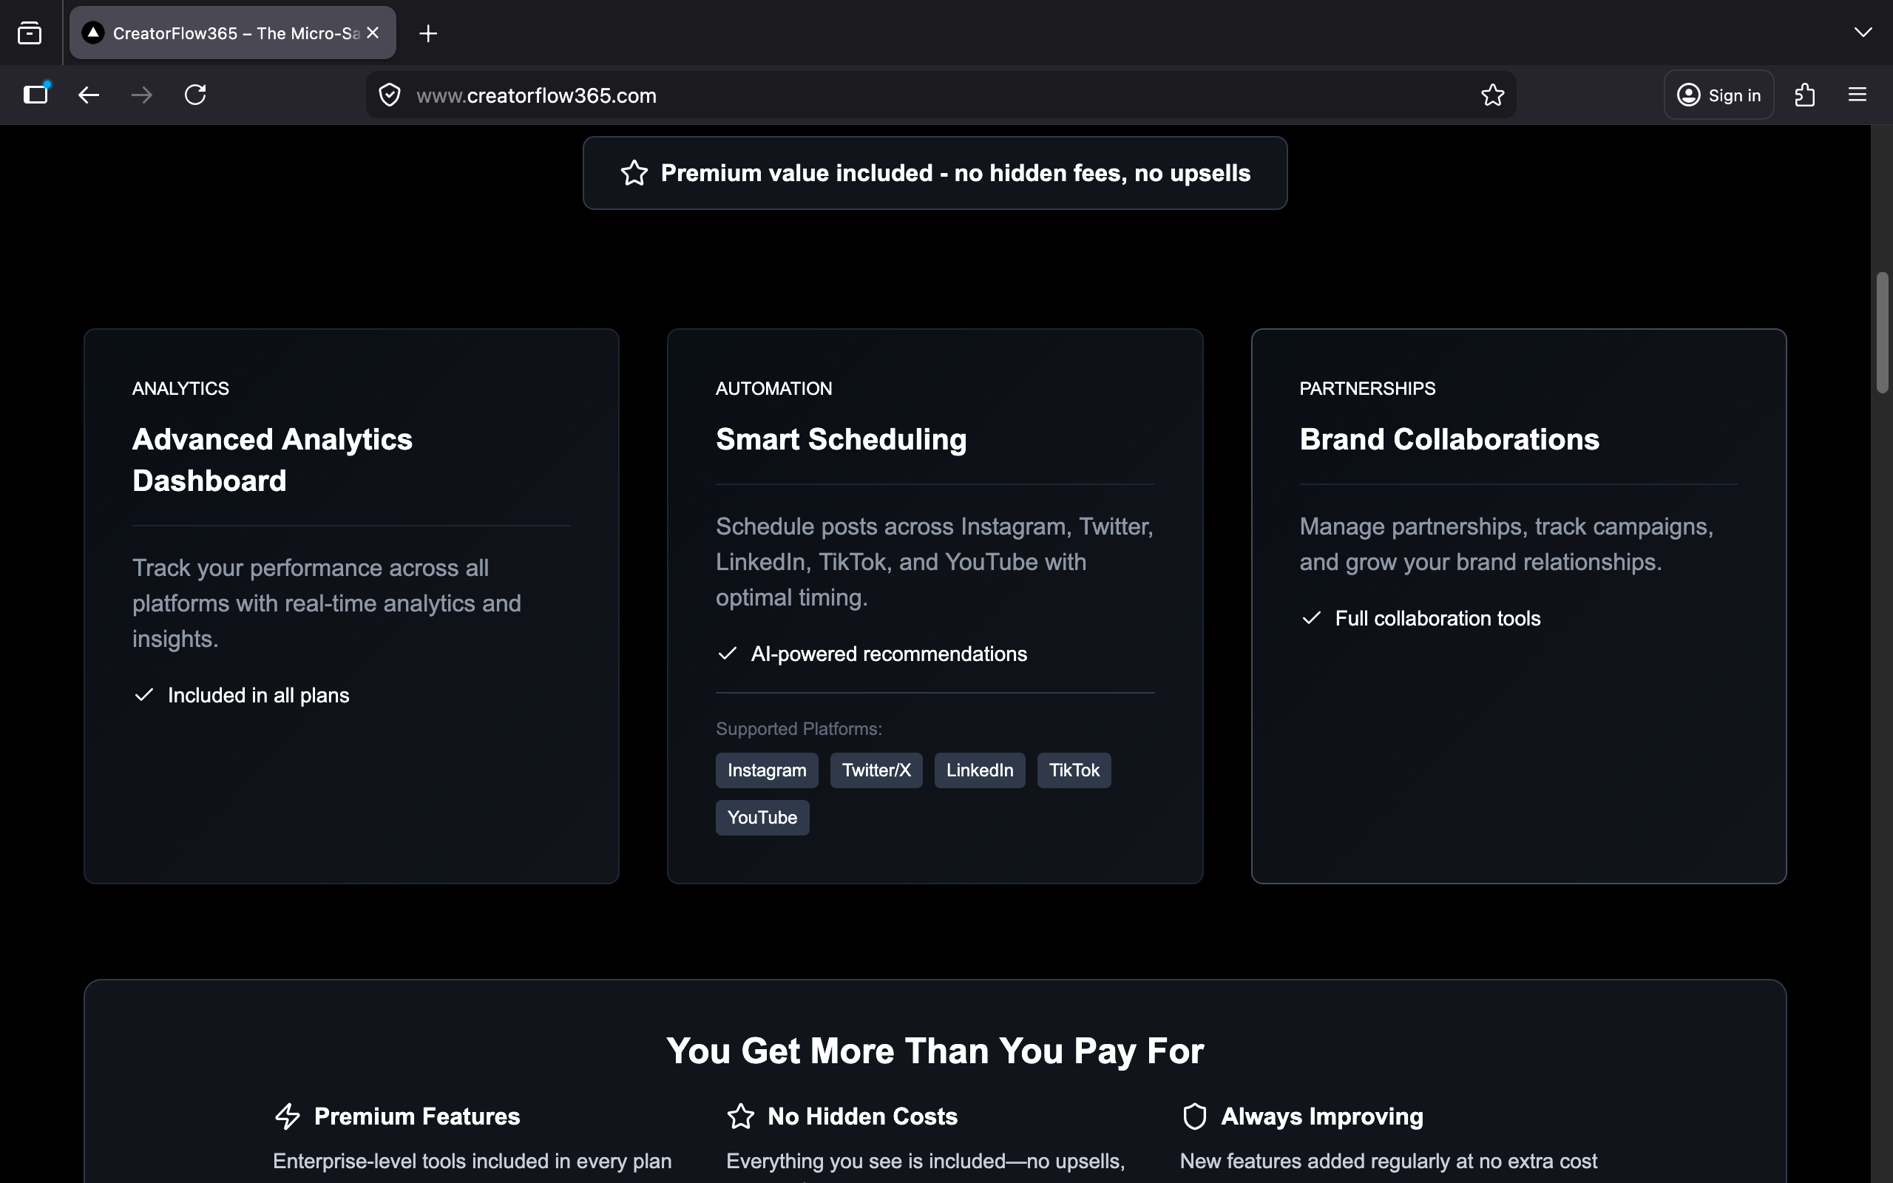Click the shield privacy icon in address bar
The image size is (1893, 1183).
390,94
